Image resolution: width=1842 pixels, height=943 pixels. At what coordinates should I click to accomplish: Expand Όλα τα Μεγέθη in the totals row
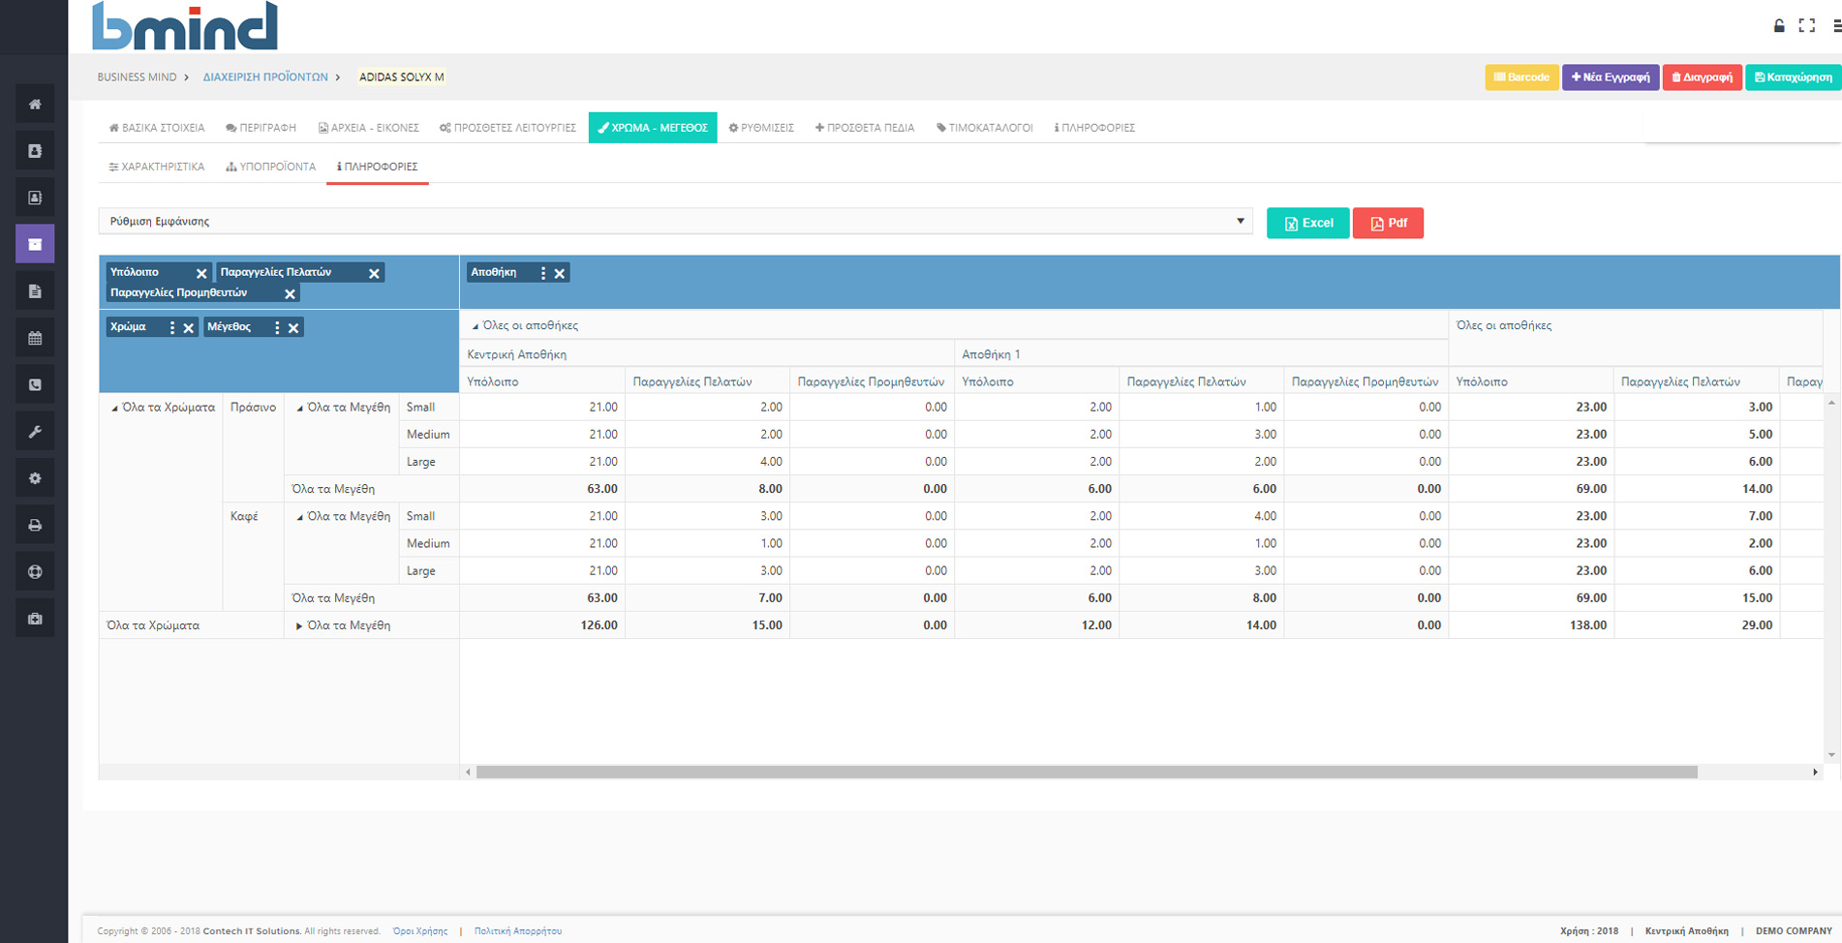299,626
